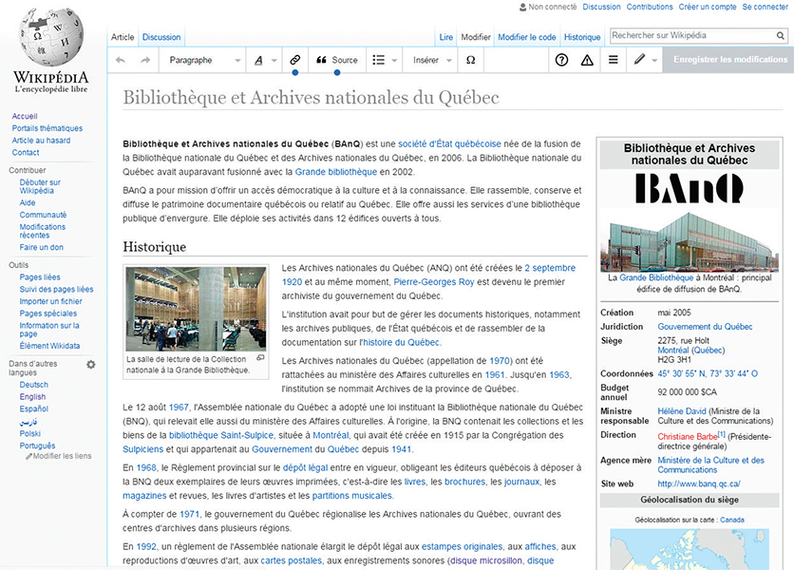Click the Grande Bibliothèque building photo
This screenshot has height=570, width=794.
[x=690, y=241]
